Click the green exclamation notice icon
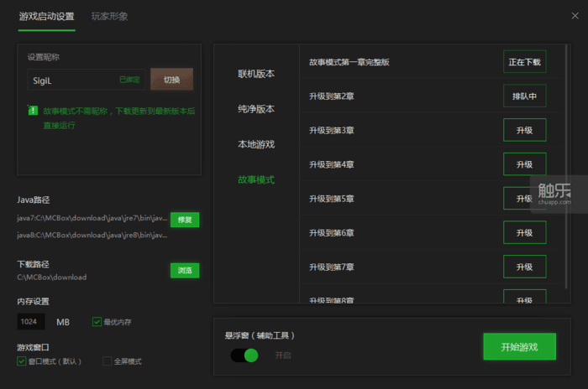This screenshot has height=389, width=588. click(32, 110)
